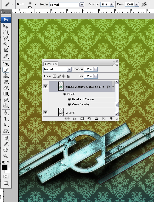The image size is (154, 202).
Task: Hide the Layer 5 layer
Action: 45,112
